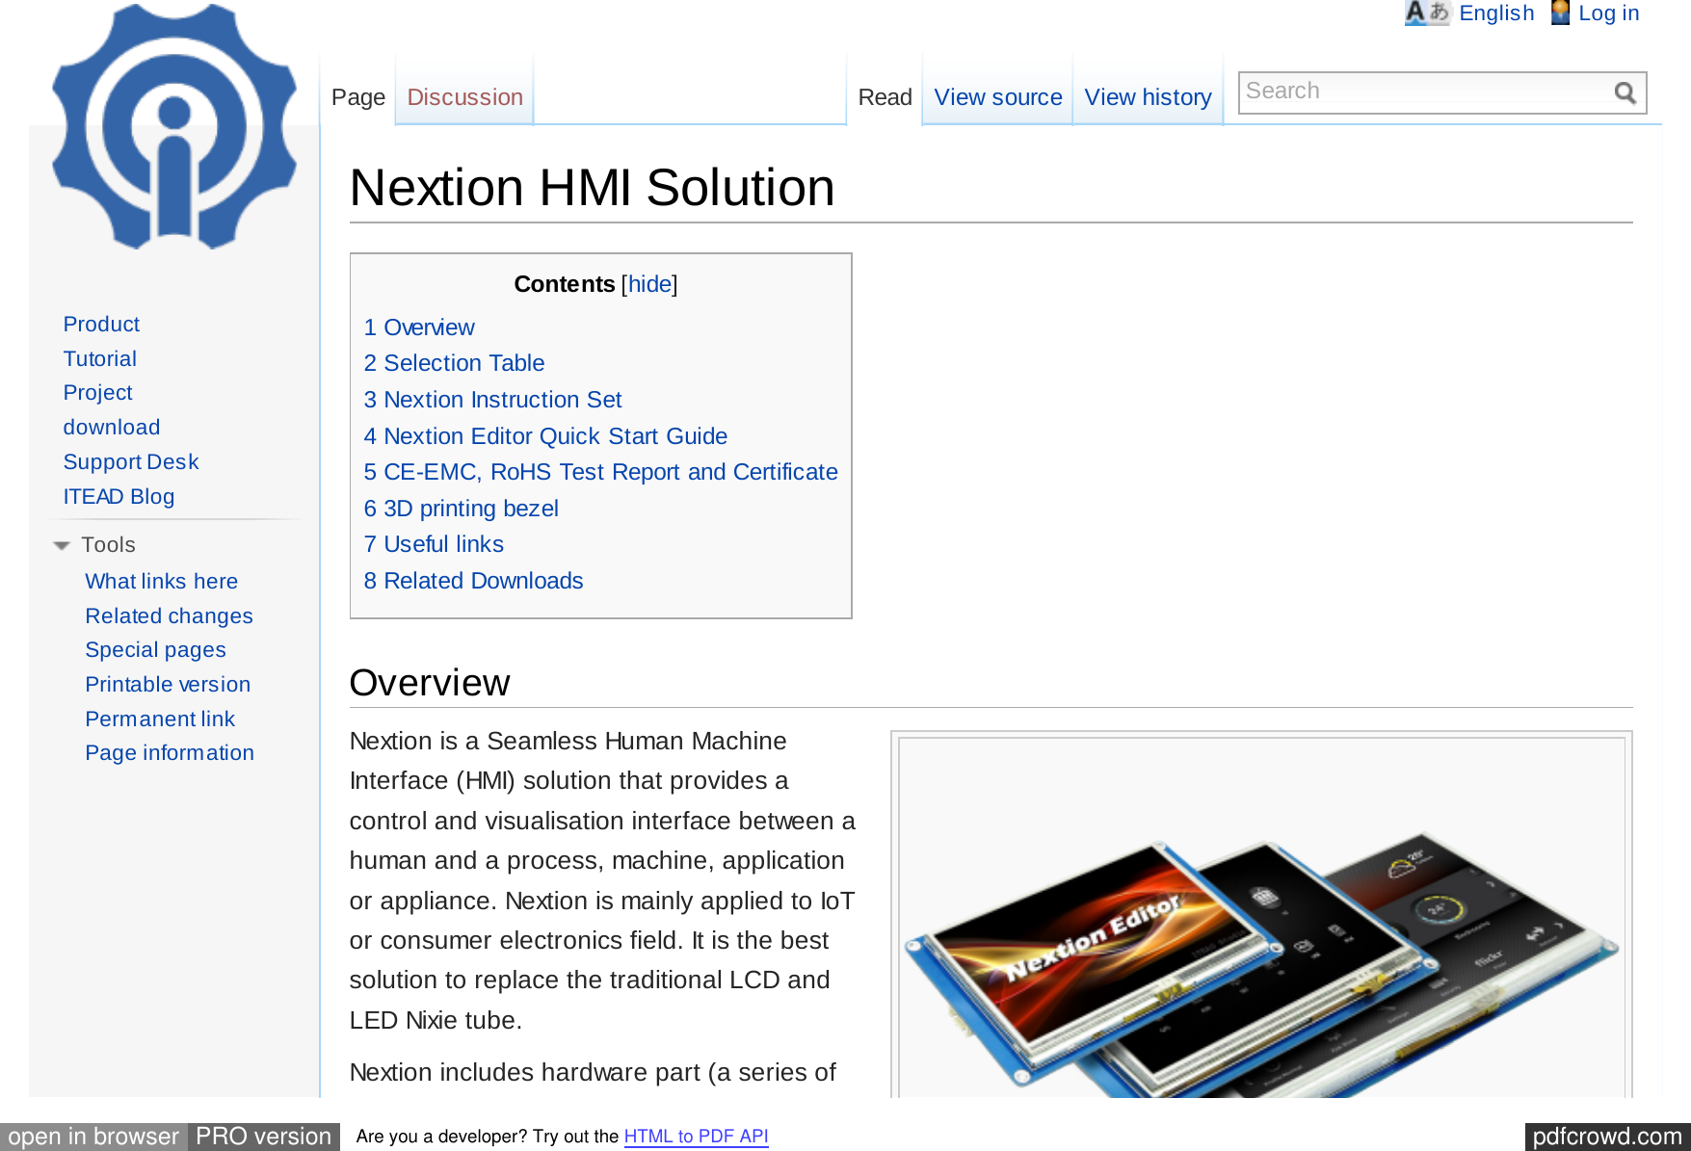Open Related changes tool link

point(169,616)
